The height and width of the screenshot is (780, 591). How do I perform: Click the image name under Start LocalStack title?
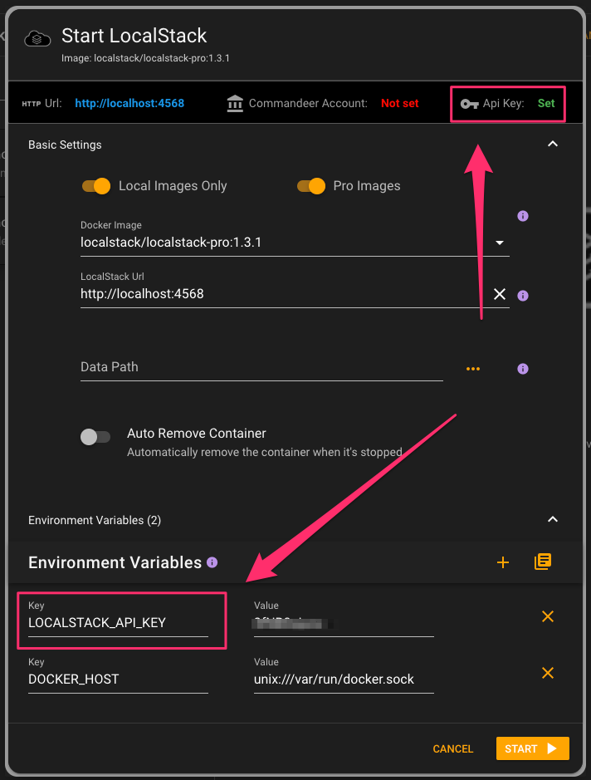coord(145,58)
